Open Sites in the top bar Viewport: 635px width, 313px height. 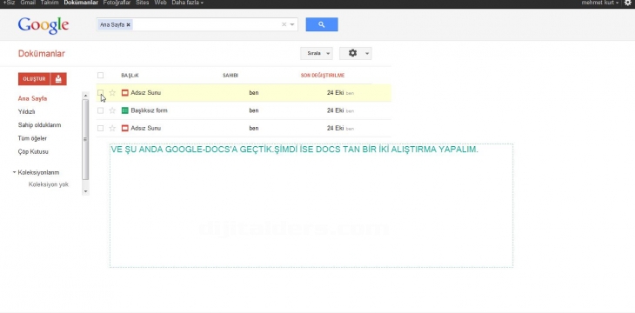pos(142,3)
